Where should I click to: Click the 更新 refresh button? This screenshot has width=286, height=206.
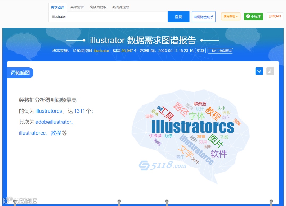coord(200,51)
